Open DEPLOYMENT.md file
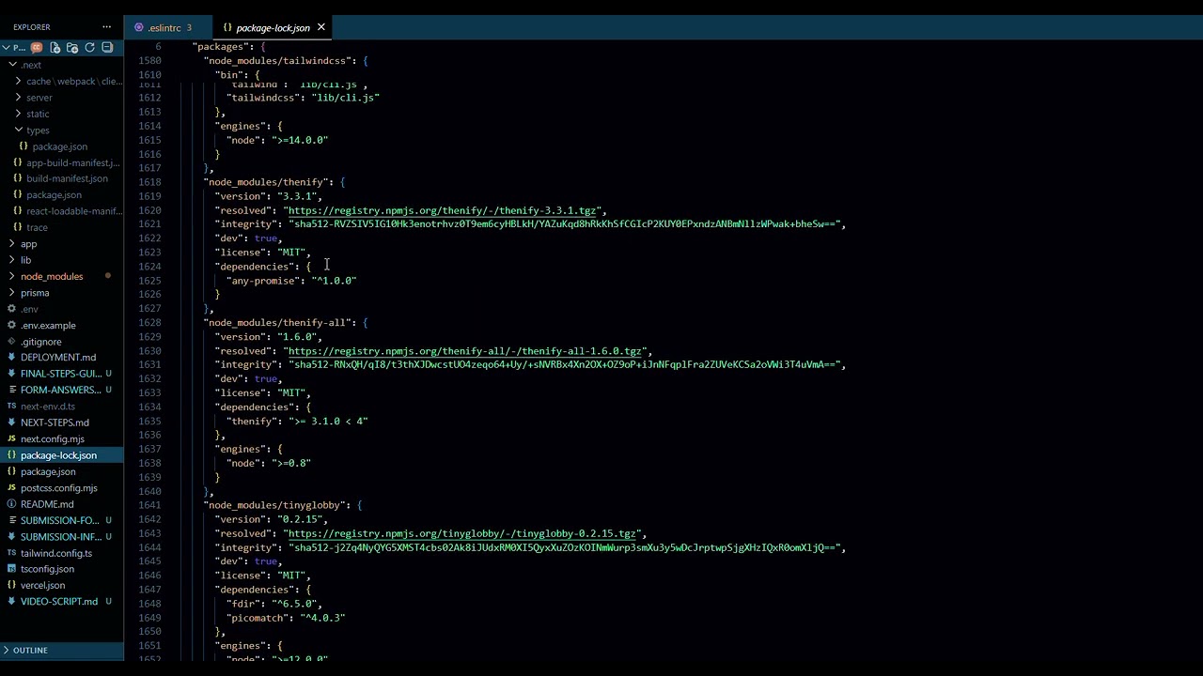This screenshot has height=676, width=1203. click(58, 357)
